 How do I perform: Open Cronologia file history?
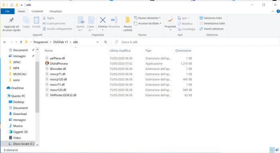pos(186,29)
